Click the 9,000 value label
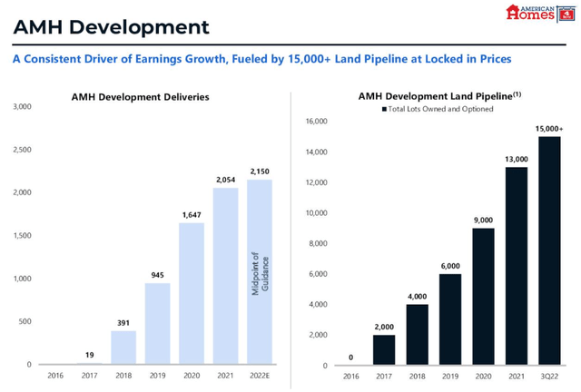The image size is (581, 392). point(483,220)
